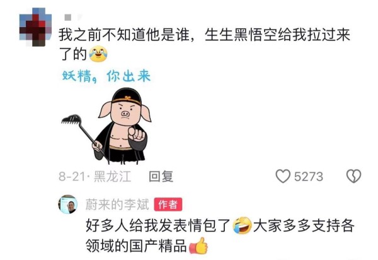Image resolution: width=378 pixels, height=260 pixels.
Task: Open the blurred commenter username
Action: pyautogui.click(x=71, y=17)
